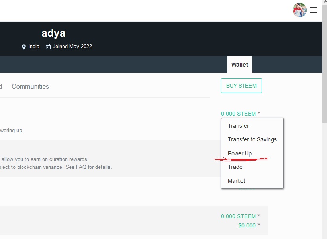The width and height of the screenshot is (327, 239).
Task: Open the Communities tab
Action: coord(30,86)
